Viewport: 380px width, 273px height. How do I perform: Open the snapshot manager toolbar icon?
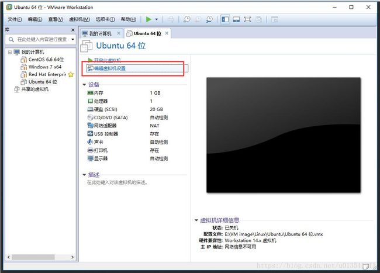coord(209,19)
